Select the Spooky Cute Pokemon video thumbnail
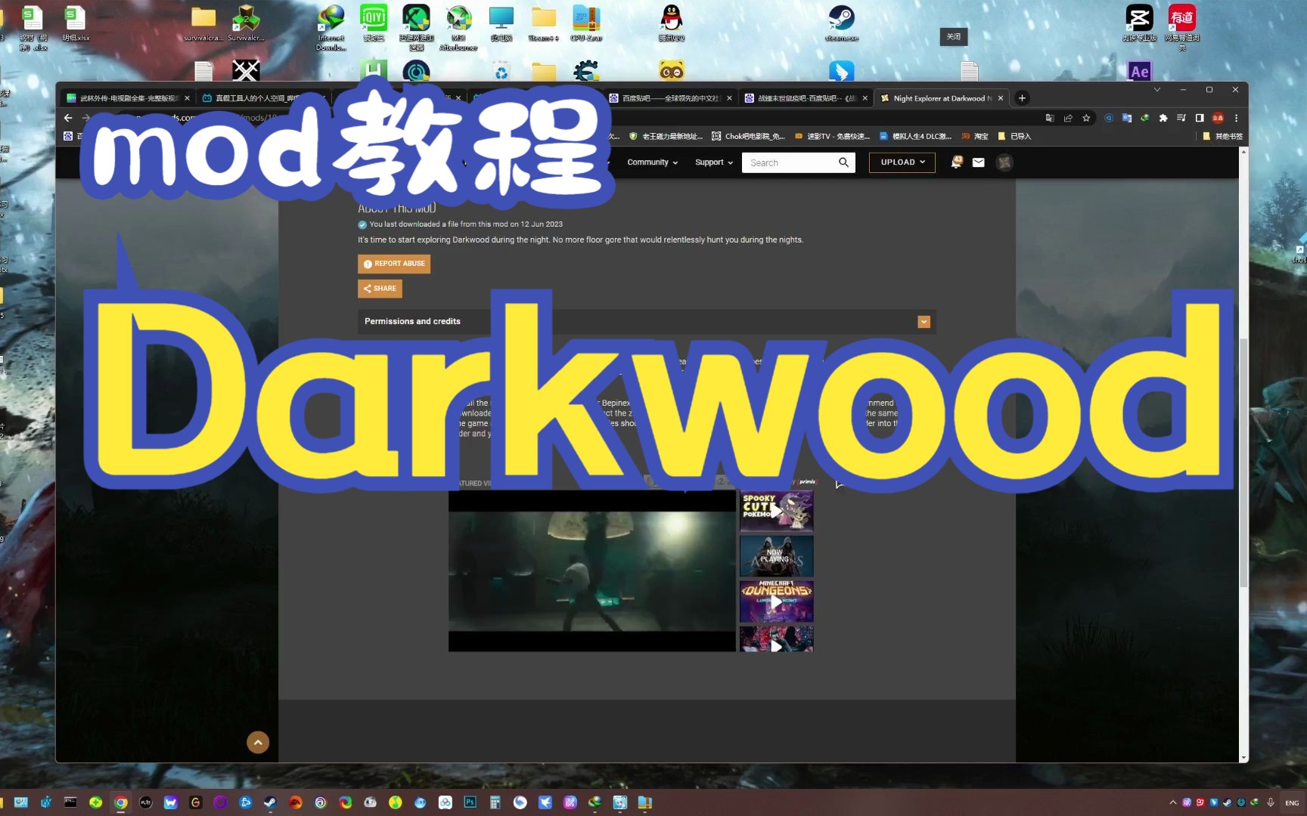1307x816 pixels. coord(777,512)
